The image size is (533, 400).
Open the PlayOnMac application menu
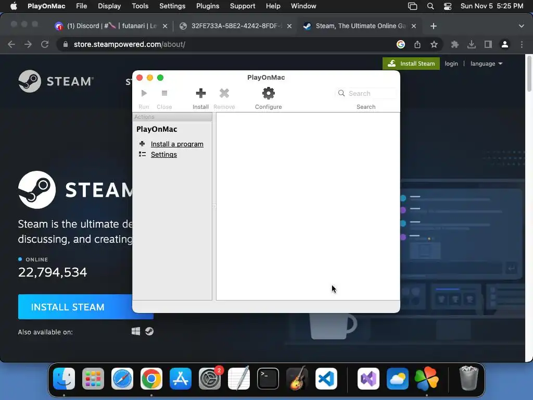pos(46,6)
